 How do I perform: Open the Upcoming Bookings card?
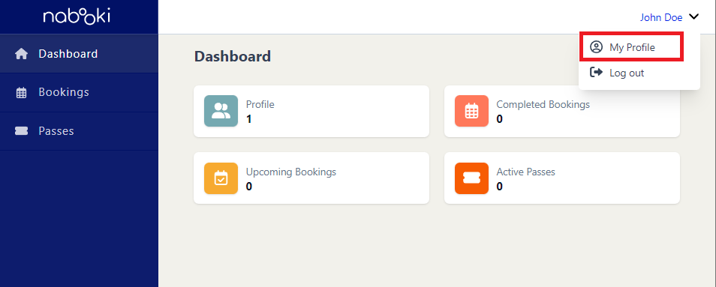[311, 178]
